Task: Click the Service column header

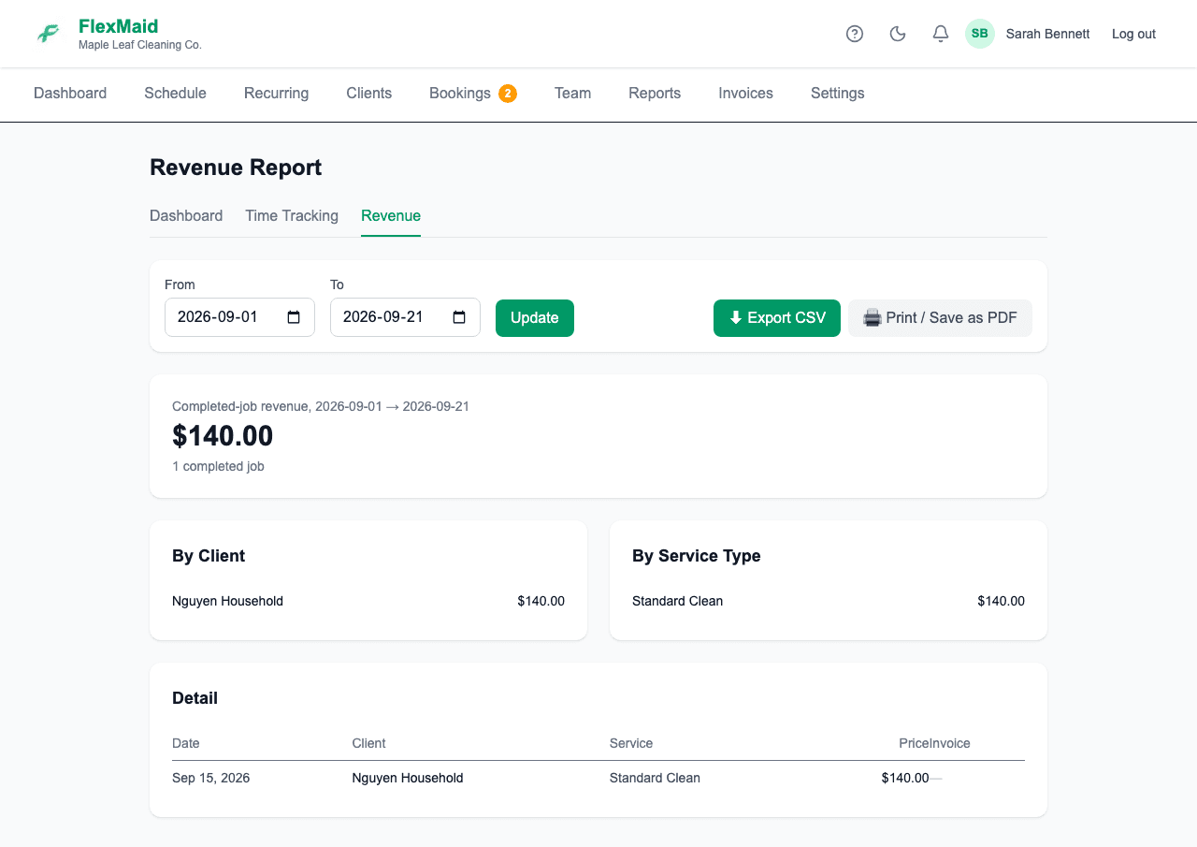Action: 631,743
